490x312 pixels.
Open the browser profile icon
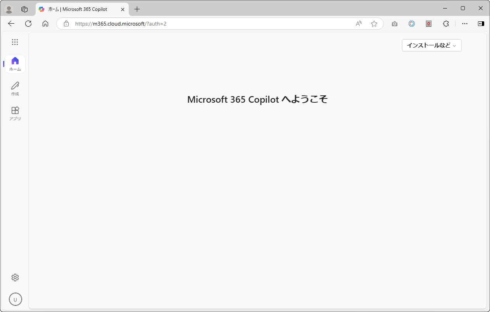point(9,9)
